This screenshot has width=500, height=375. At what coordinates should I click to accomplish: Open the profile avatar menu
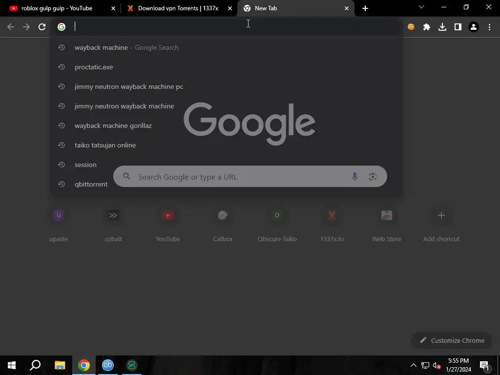(474, 27)
